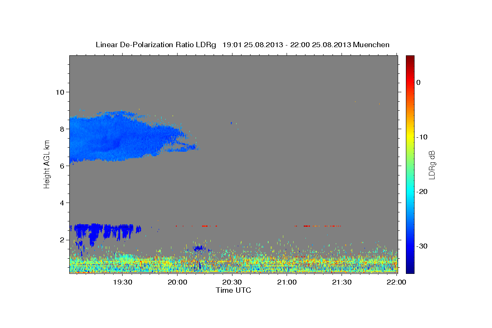Click the start date '19:01 25.08.2013' in title
This screenshot has width=492, height=328.
253,44
